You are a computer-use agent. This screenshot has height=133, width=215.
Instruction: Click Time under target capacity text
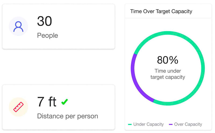pos(168,74)
